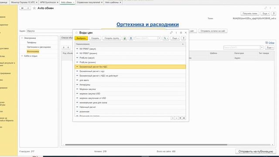Select the Безналичный расчет без НДС row
279x157 pixels.
point(130,67)
